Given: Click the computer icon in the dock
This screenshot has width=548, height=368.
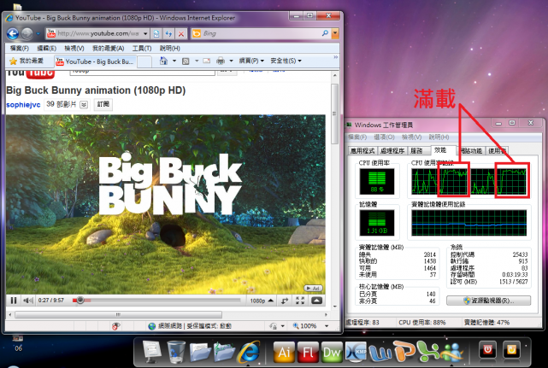Looking at the screenshot, I should 151,353.
